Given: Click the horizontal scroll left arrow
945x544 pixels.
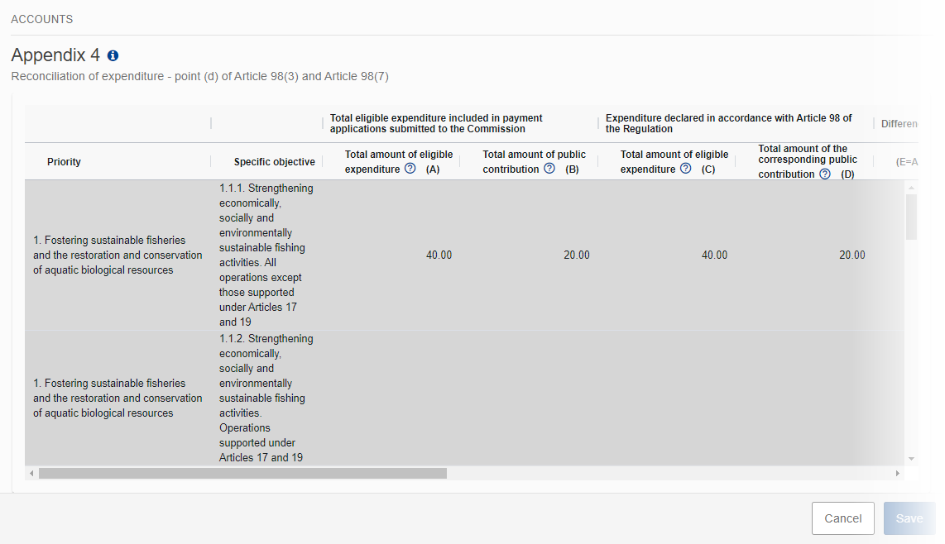Looking at the screenshot, I should (x=31, y=474).
